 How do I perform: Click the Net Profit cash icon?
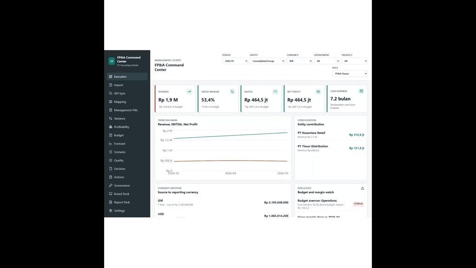pos(318,92)
